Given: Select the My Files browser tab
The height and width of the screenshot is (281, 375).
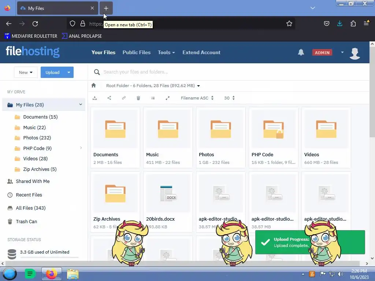Looking at the screenshot, I should (x=57, y=8).
